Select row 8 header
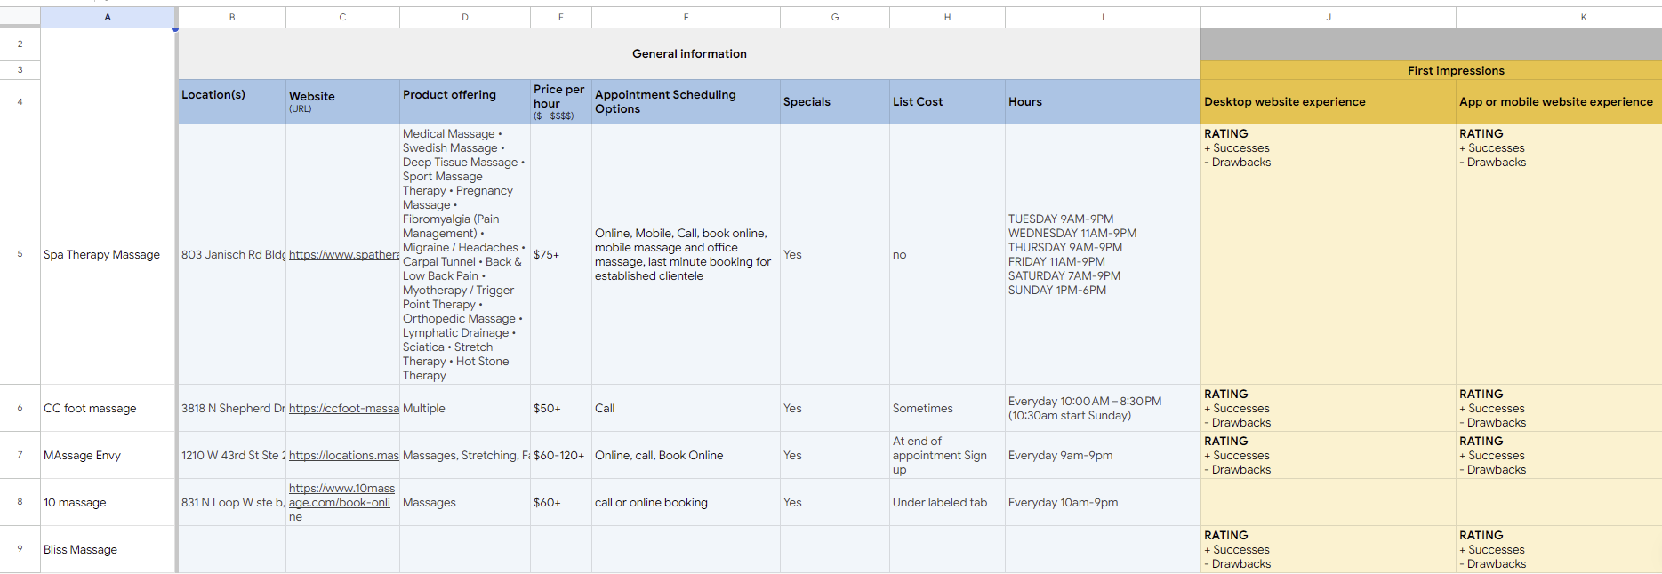Viewport: 1662px width, 574px height. 20,502
